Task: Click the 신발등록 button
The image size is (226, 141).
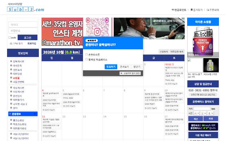Action: click(x=164, y=51)
